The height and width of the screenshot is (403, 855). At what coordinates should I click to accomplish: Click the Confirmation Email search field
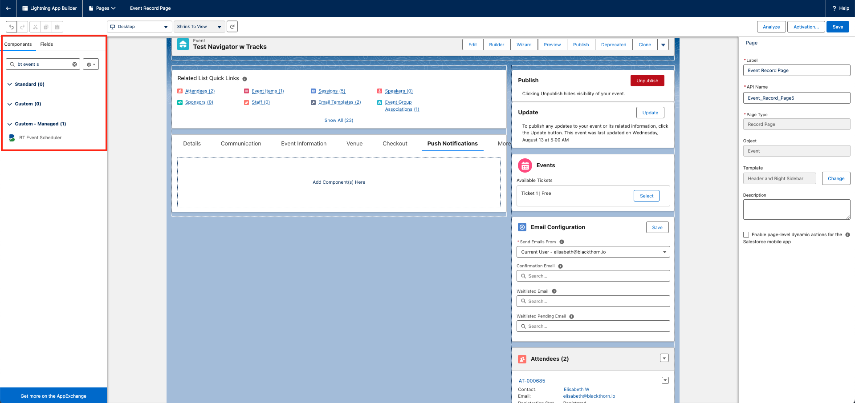point(593,276)
